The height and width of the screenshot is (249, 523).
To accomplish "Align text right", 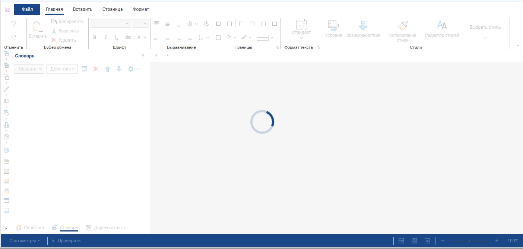I will pos(179,37).
